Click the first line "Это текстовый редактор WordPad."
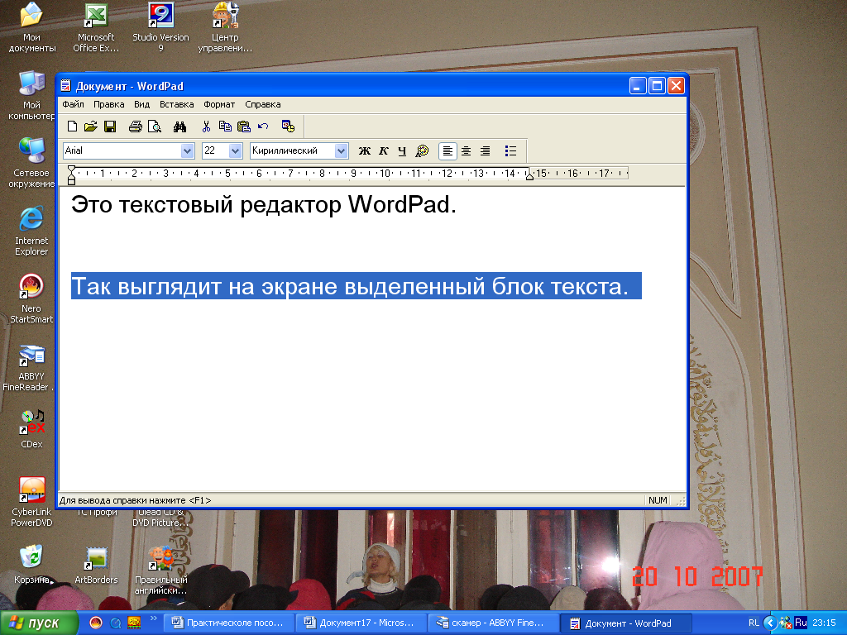Viewport: 847px width, 635px height. (264, 205)
